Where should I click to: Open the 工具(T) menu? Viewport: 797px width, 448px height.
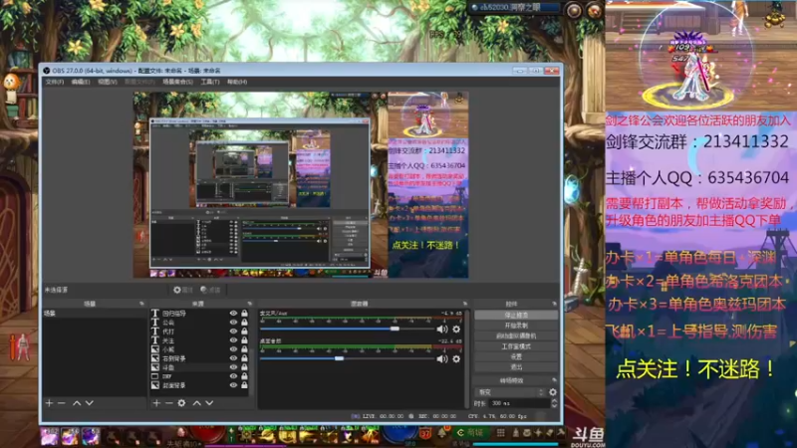pos(210,82)
